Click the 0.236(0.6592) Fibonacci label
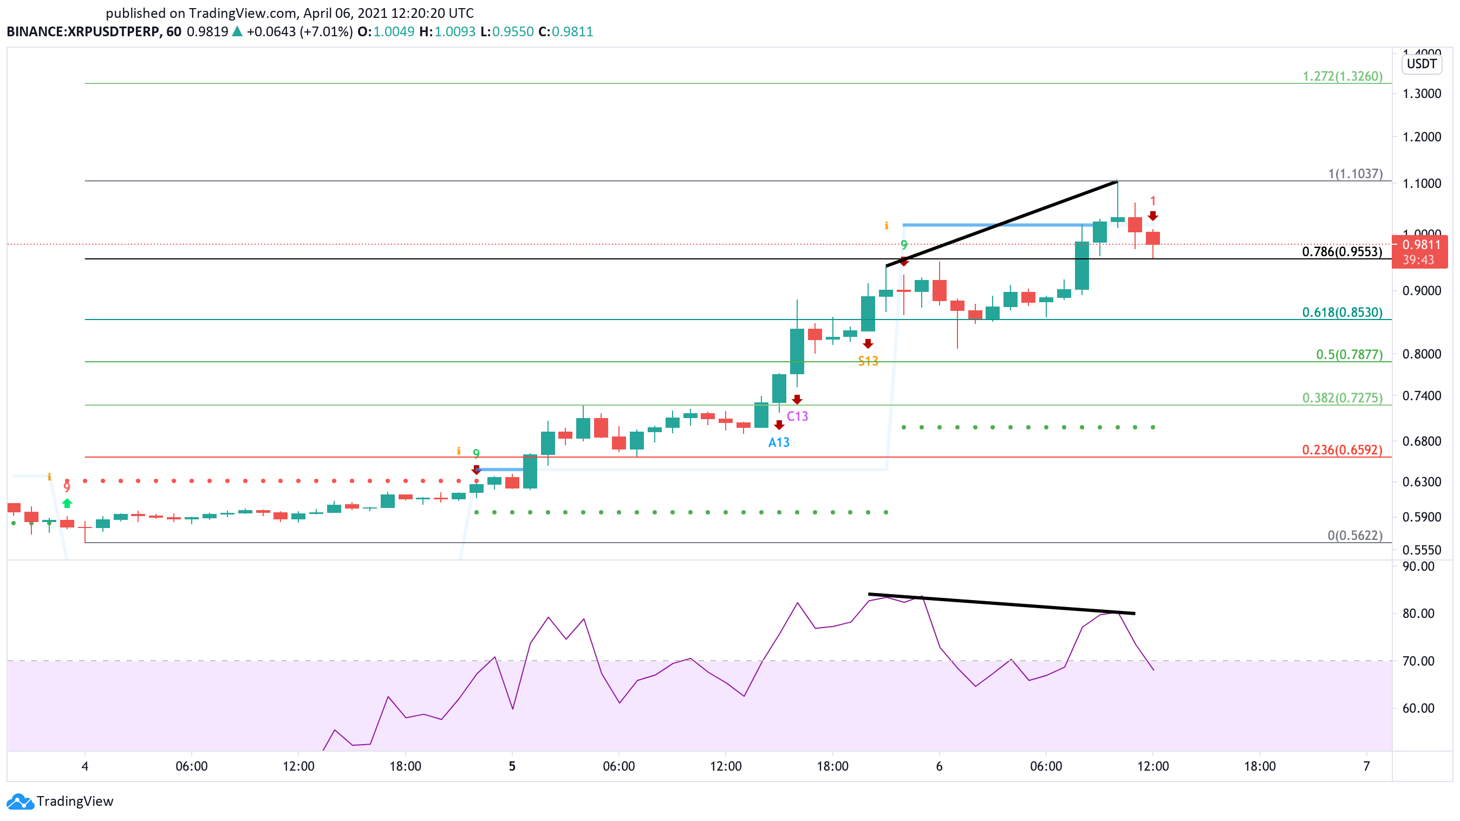The image size is (1460, 821). 1342,450
